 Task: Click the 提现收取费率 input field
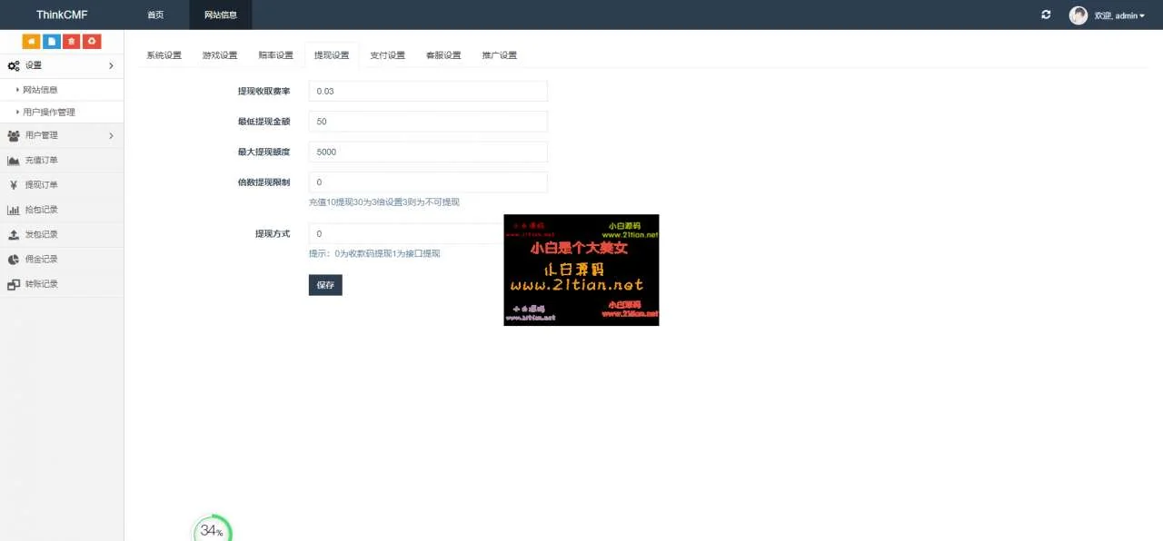pyautogui.click(x=428, y=92)
